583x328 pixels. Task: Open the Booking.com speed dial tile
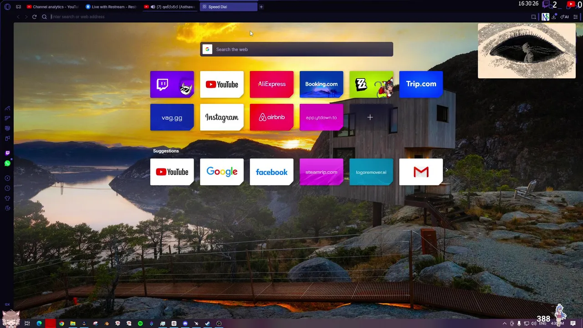click(x=321, y=84)
